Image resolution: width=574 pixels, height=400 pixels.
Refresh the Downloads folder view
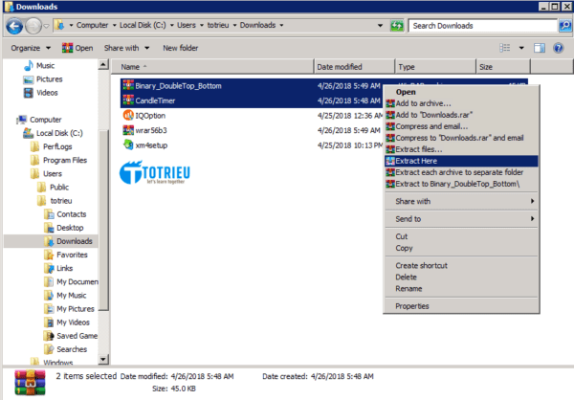396,26
